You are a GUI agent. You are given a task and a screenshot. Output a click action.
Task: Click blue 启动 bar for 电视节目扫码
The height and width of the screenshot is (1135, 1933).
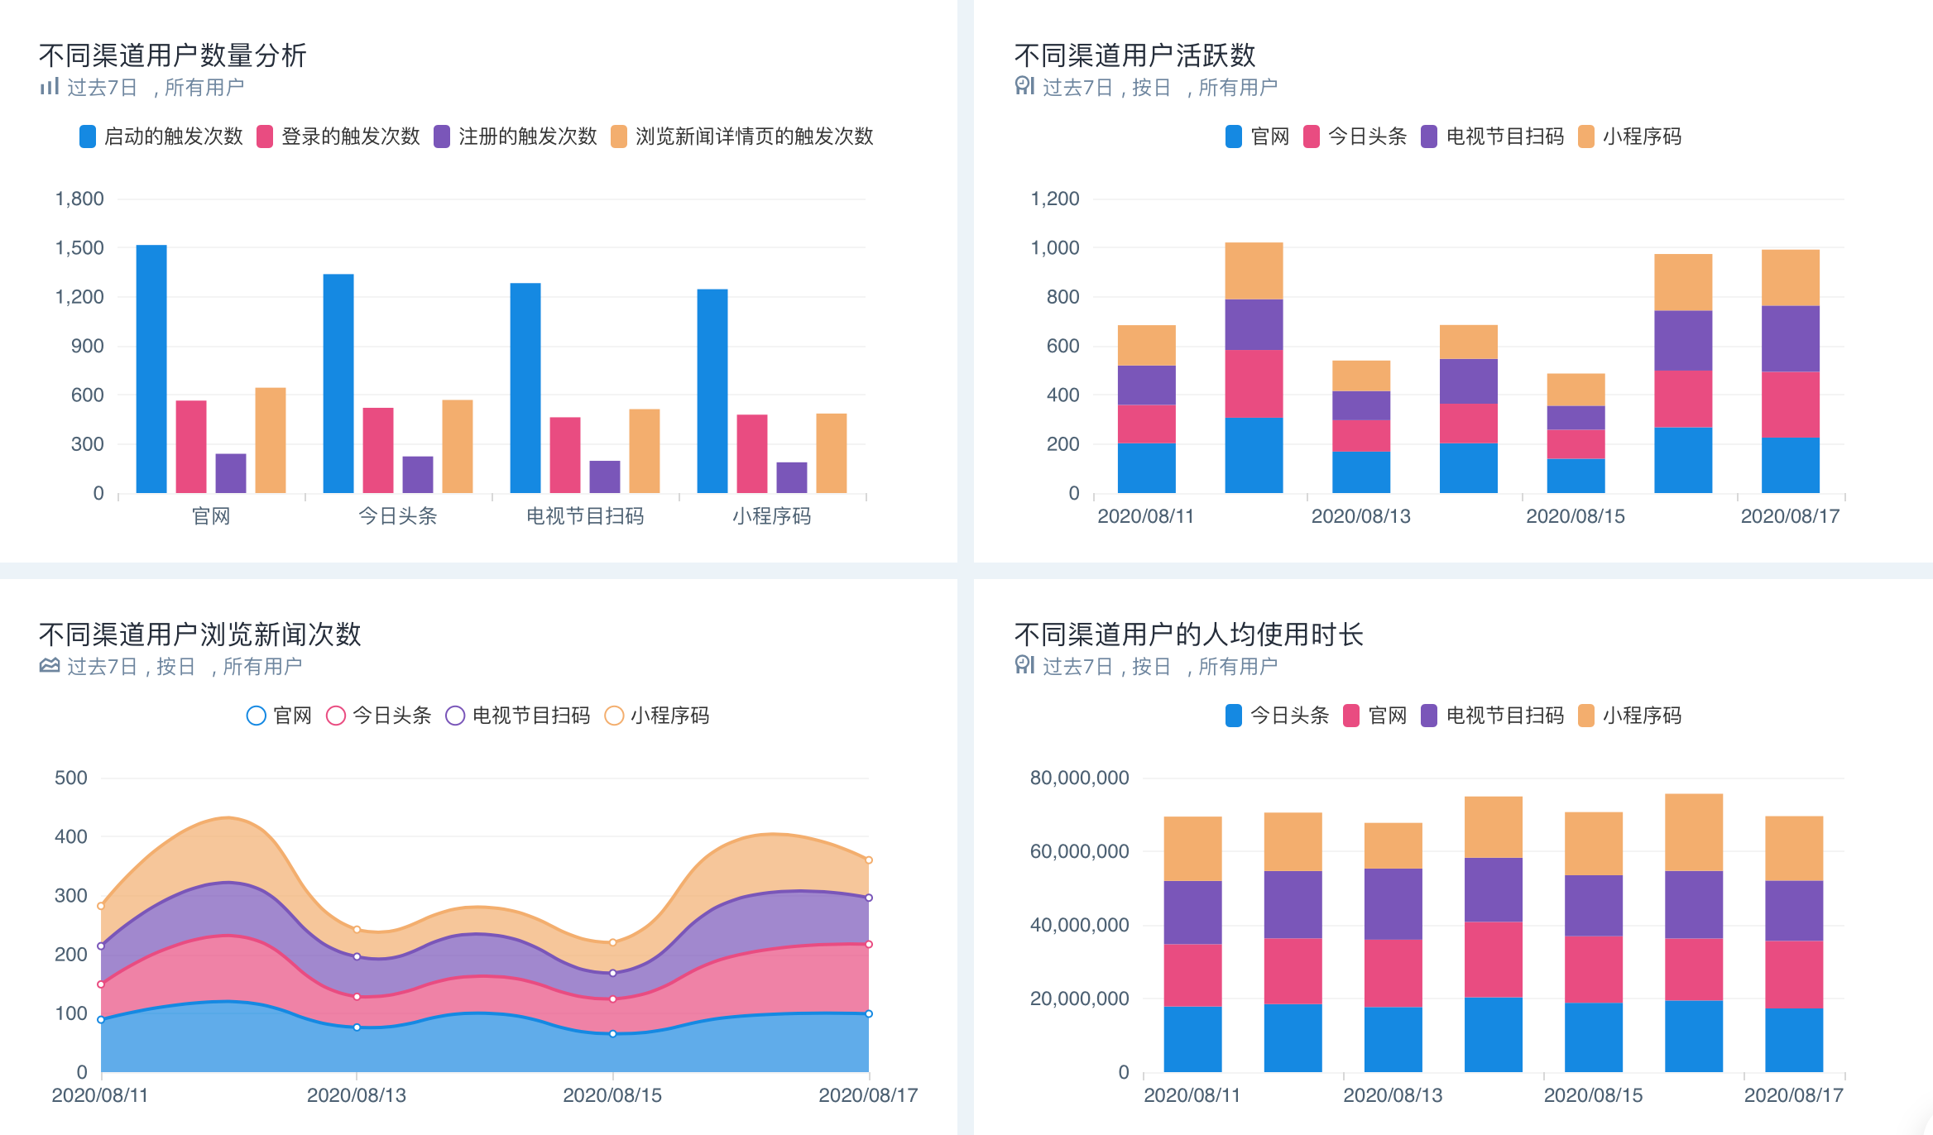click(525, 388)
